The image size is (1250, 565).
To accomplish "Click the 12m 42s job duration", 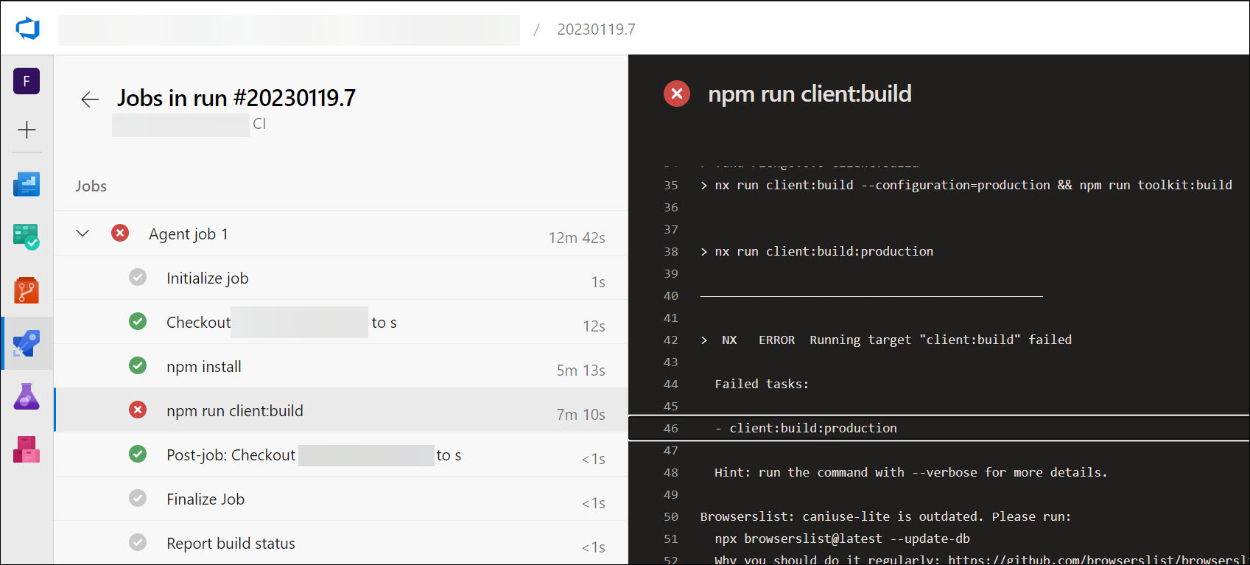I will [x=577, y=238].
